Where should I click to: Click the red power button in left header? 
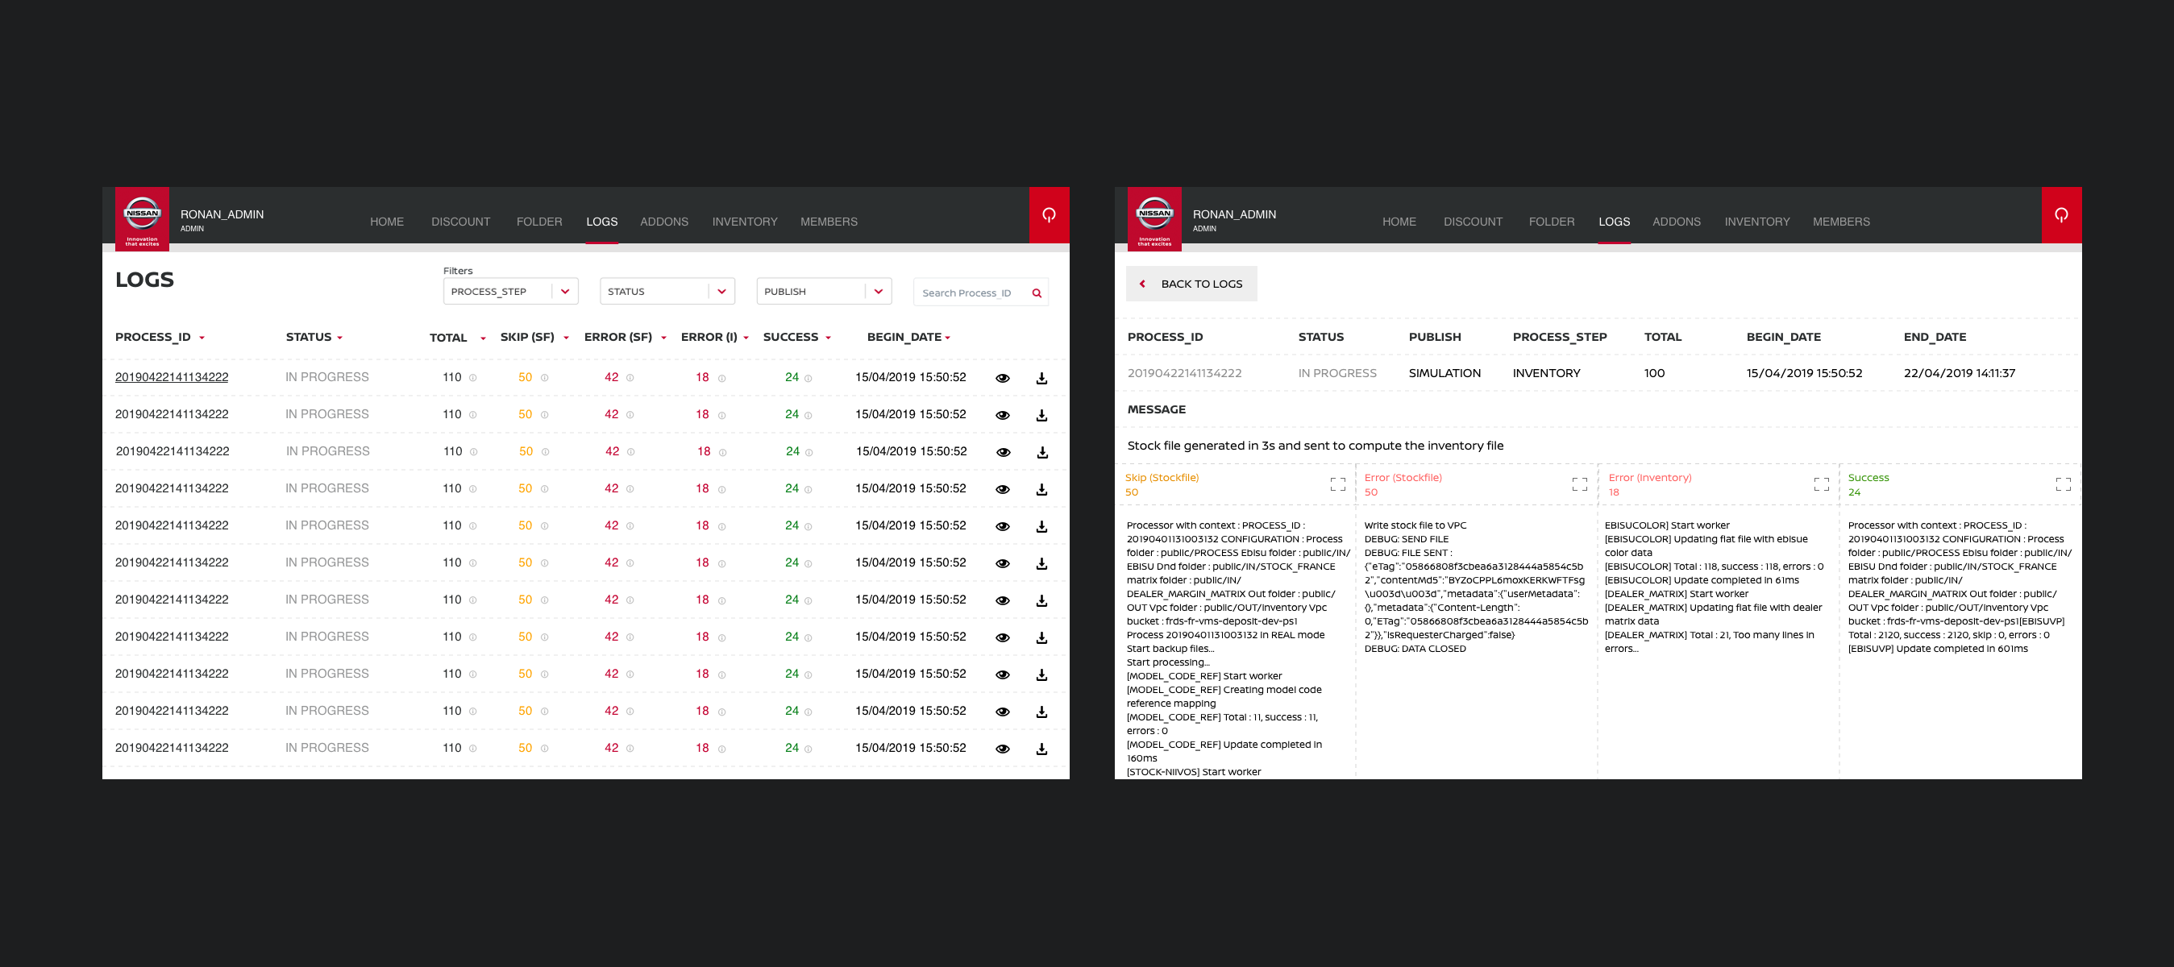tap(1048, 215)
